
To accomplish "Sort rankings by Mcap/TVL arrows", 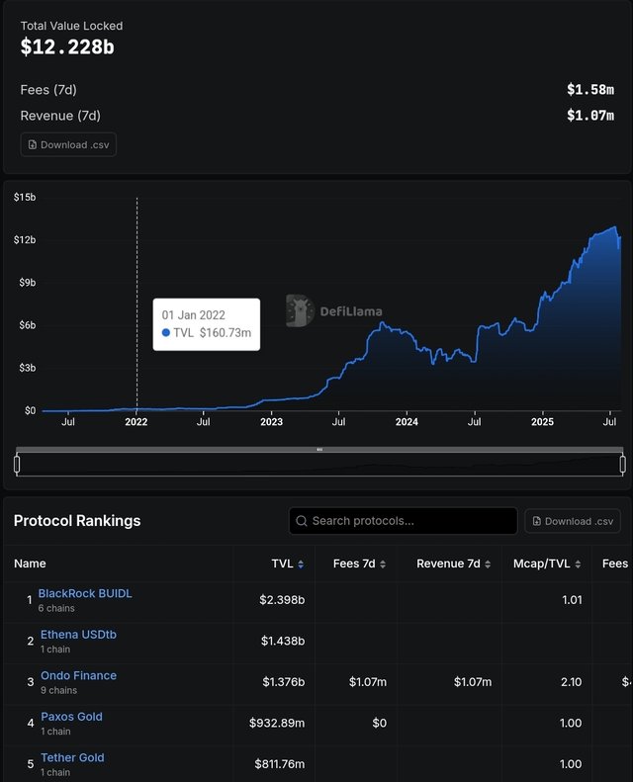I will (x=578, y=565).
